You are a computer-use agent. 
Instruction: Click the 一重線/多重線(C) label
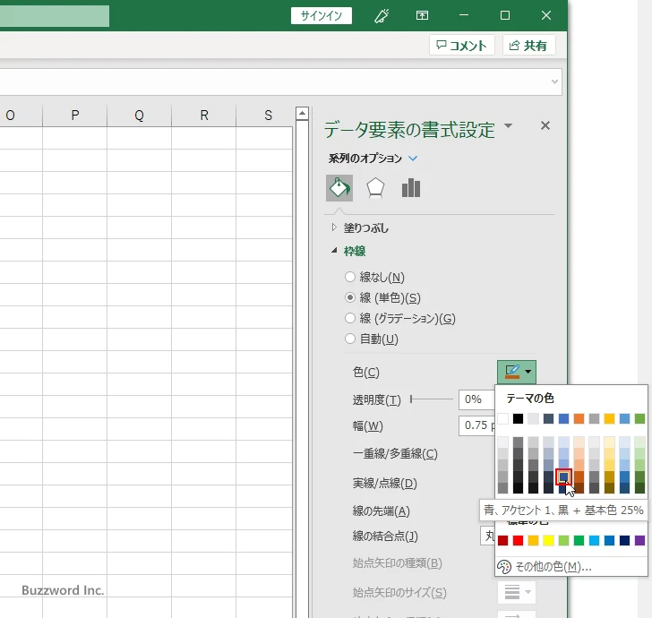395,453
